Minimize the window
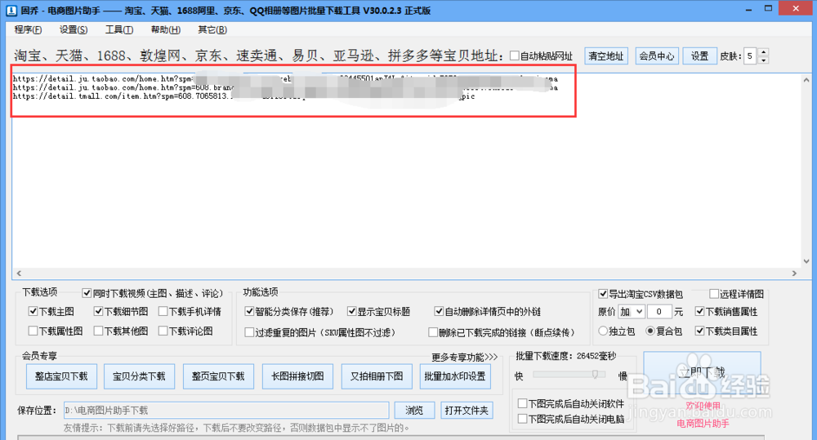Image resolution: width=817 pixels, height=440 pixels. point(748,10)
